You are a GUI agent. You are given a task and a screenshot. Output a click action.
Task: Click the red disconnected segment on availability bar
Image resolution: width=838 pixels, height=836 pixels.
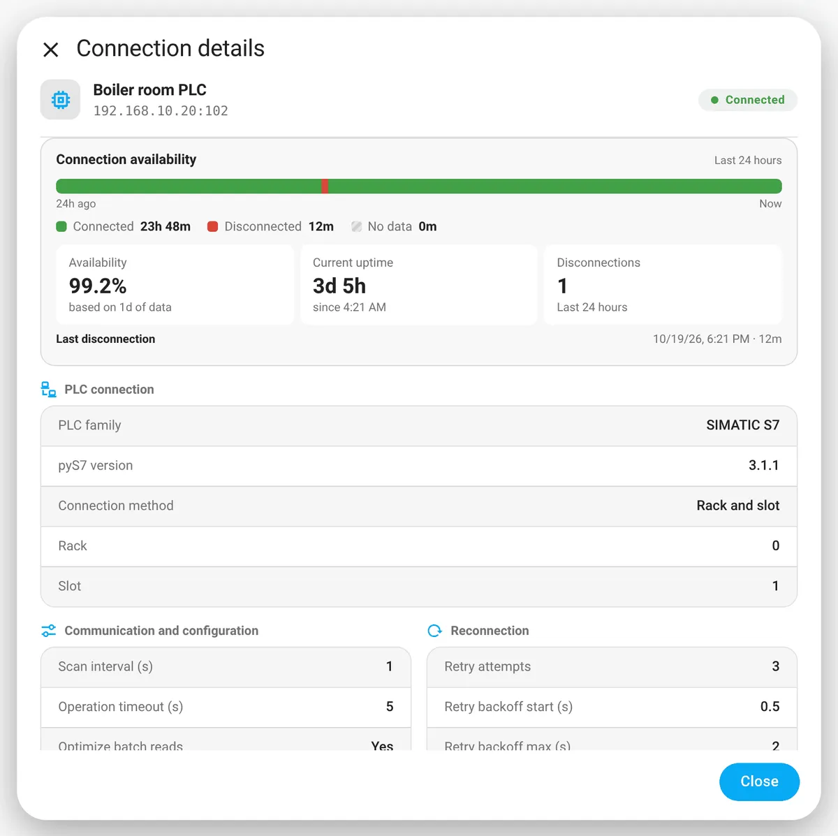click(x=325, y=186)
